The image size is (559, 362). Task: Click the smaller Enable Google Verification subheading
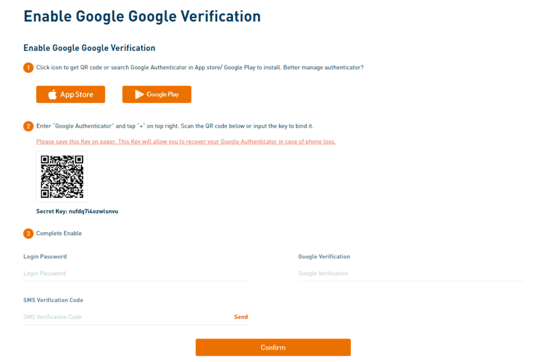pos(90,48)
